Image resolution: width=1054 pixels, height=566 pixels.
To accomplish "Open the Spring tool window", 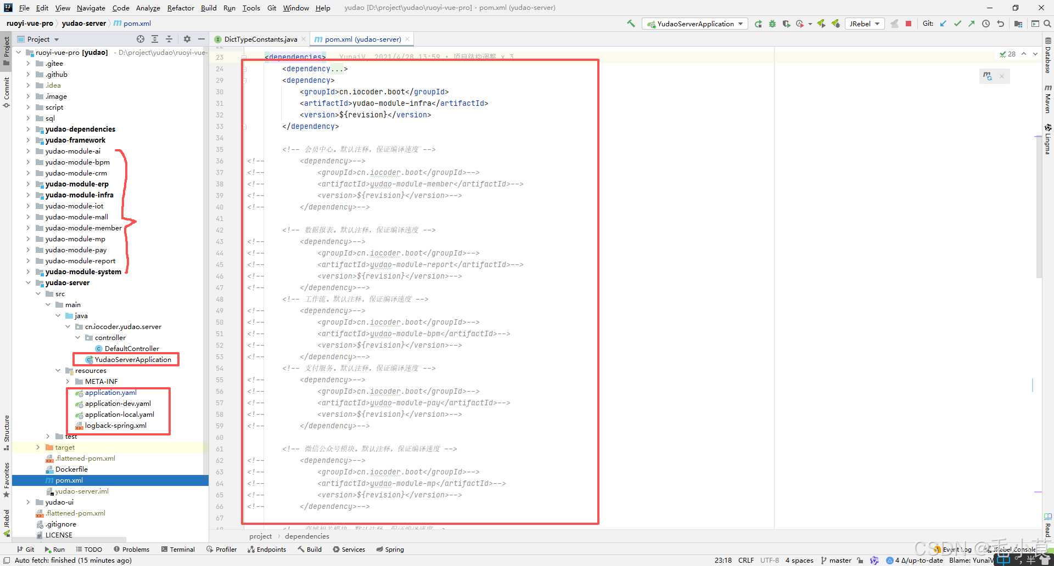I will coord(390,549).
